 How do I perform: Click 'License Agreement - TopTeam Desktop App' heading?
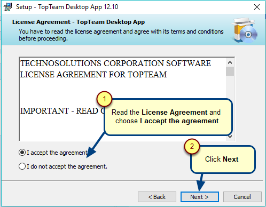[x=79, y=22]
